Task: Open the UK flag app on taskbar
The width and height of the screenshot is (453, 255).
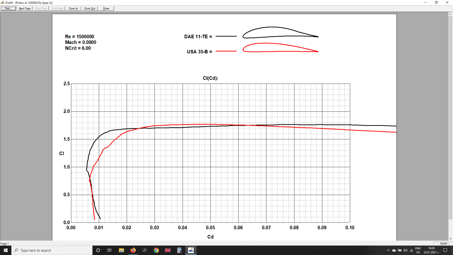Action: [x=168, y=250]
